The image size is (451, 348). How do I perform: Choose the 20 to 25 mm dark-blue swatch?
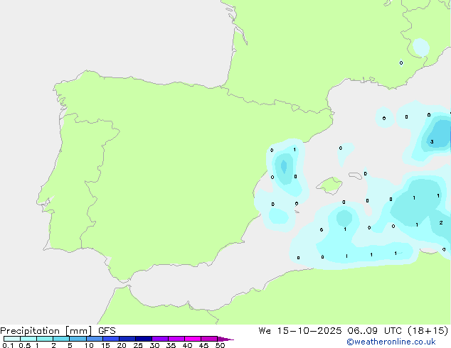(x=127, y=339)
